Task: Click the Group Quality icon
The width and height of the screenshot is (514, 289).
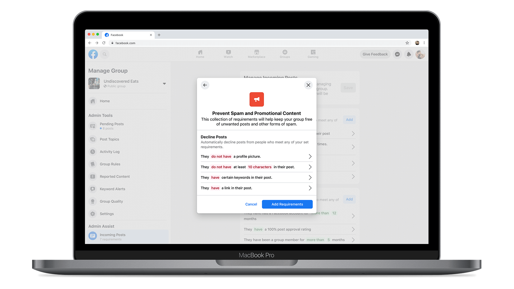Action: pyautogui.click(x=93, y=201)
